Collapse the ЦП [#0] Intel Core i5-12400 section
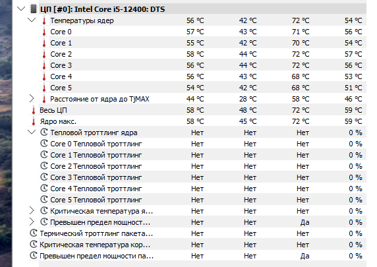The height and width of the screenshot is (267, 377). [21, 9]
